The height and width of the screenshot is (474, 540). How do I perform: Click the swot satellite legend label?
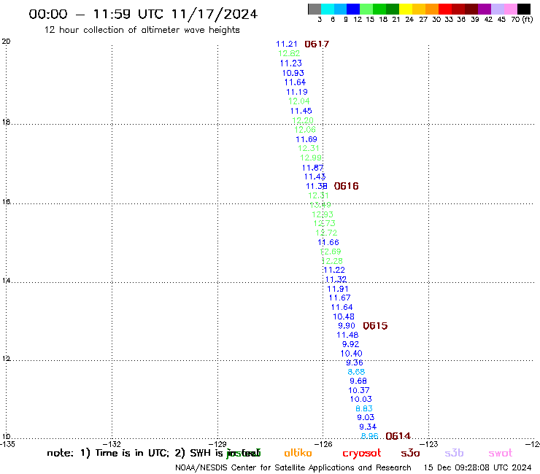[x=501, y=454]
